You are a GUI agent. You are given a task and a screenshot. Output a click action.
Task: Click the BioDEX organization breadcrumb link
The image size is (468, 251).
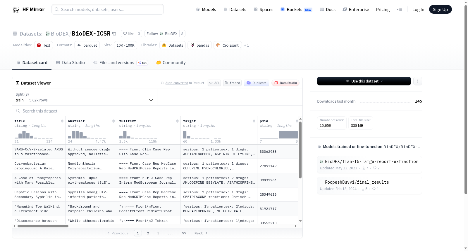click(x=60, y=34)
